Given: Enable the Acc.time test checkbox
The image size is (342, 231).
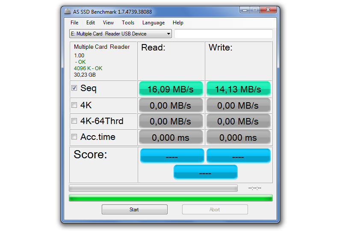Looking at the screenshot, I should click(74, 137).
